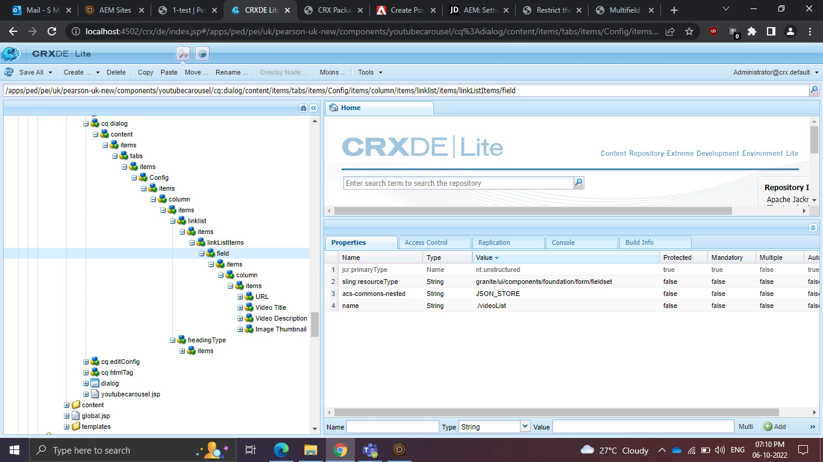Click the path bar search magnifier icon
The height and width of the screenshot is (462, 823).
click(x=814, y=90)
